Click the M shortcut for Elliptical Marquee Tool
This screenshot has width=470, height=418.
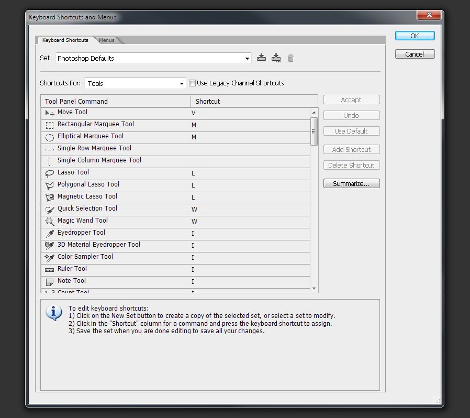[x=194, y=137]
